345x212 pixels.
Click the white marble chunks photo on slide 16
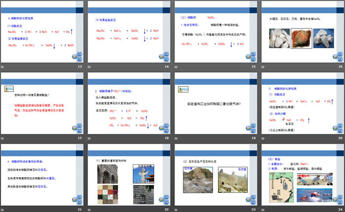coord(279,38)
